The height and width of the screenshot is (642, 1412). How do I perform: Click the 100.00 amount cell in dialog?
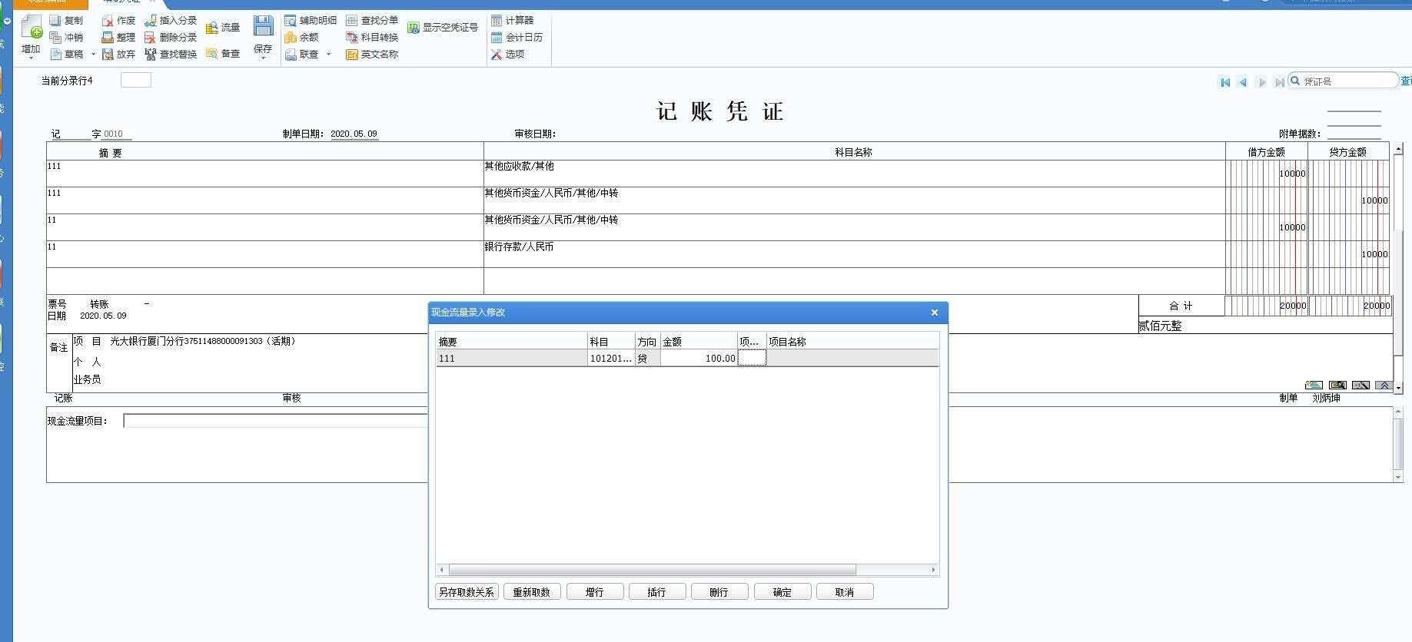coord(699,358)
